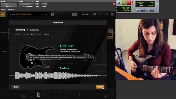This screenshot has width=176, height=99.
Task: Open transport window options menu arrow
Action: click(x=157, y=1)
